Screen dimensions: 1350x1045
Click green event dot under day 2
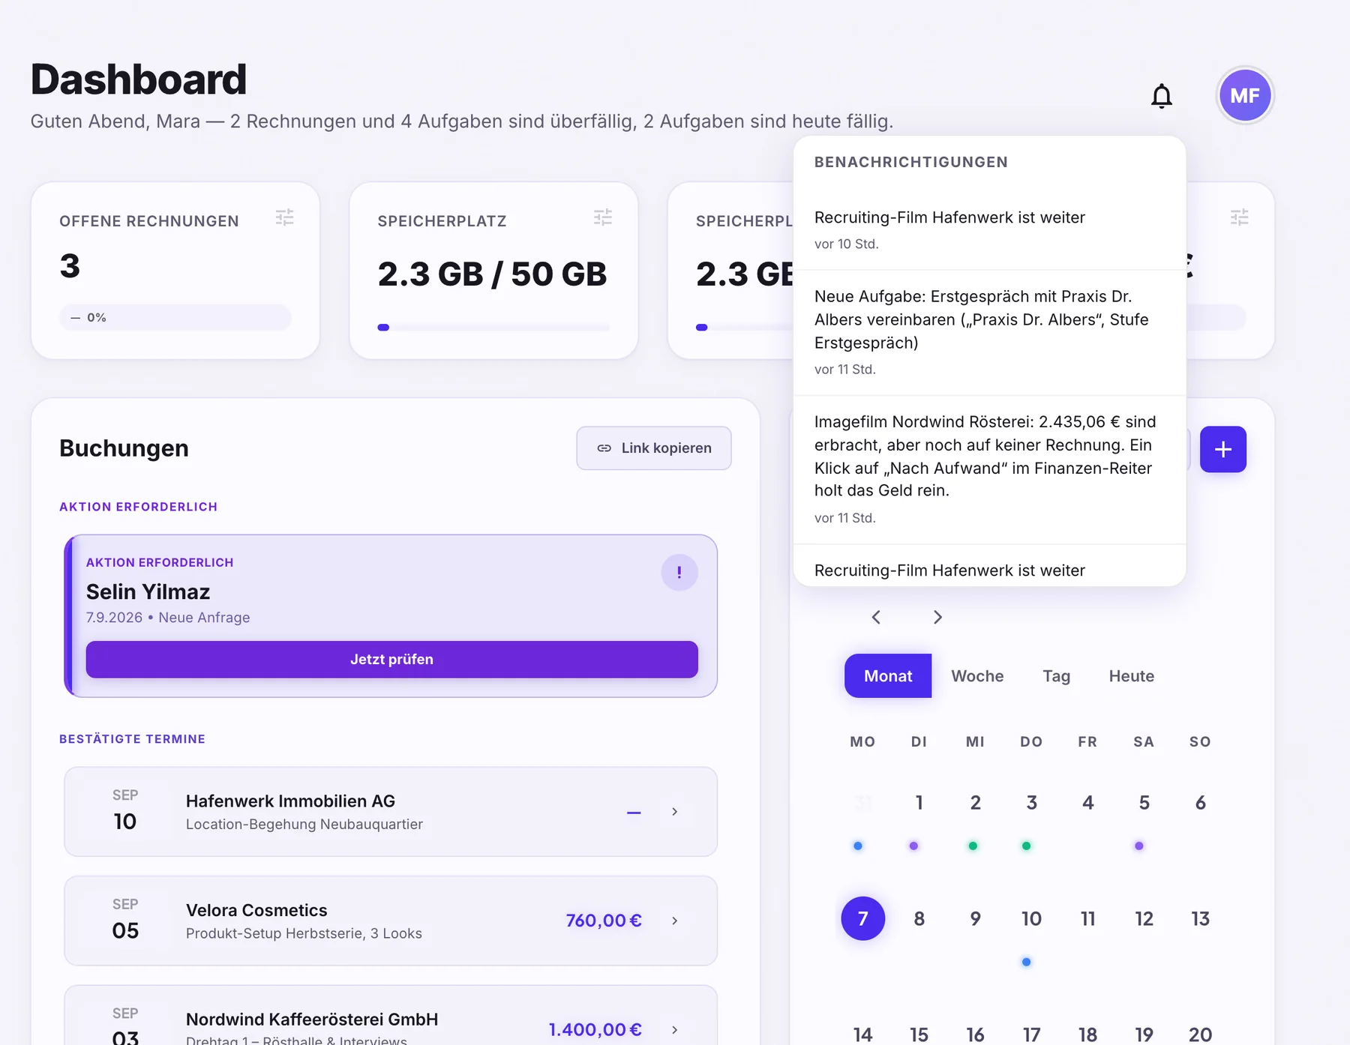(973, 846)
